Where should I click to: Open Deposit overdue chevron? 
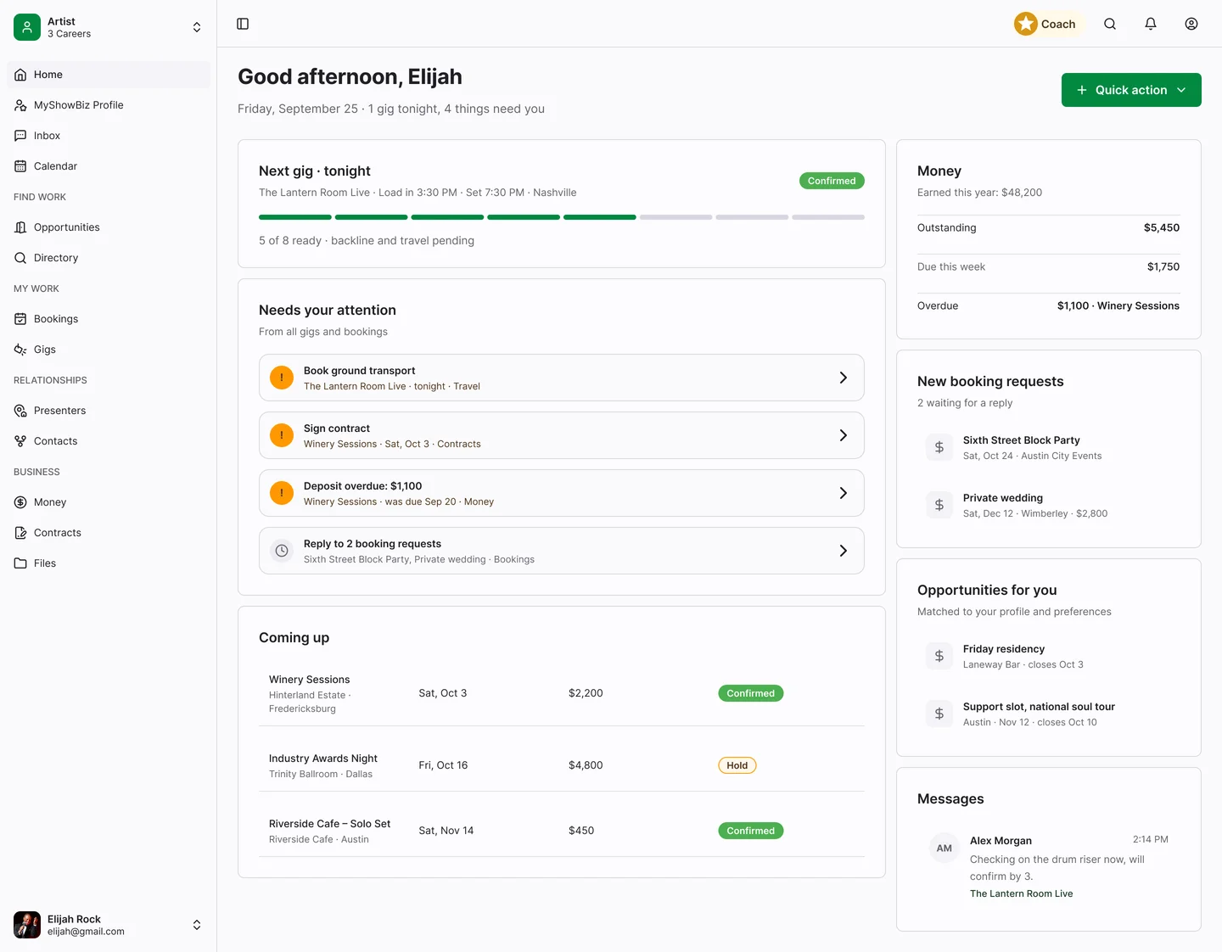pyautogui.click(x=844, y=493)
